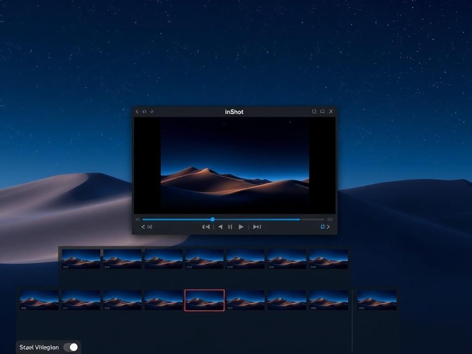
Task: Click the inShot window title
Action: point(234,112)
